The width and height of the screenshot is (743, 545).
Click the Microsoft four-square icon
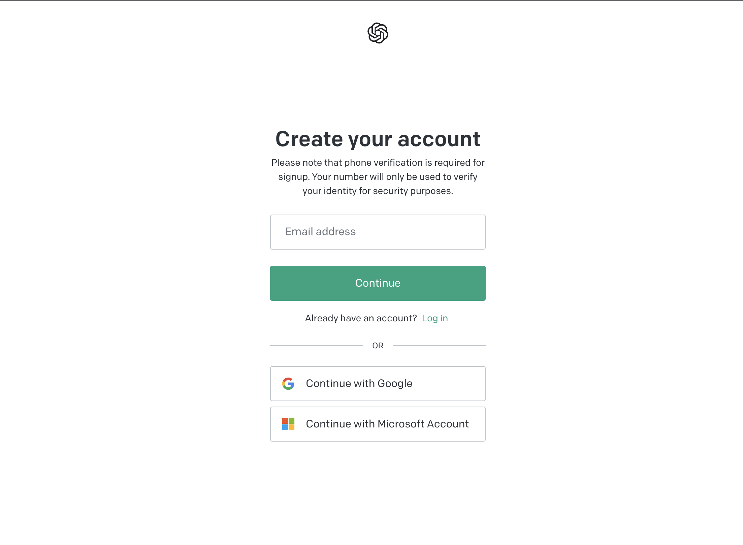(x=288, y=424)
